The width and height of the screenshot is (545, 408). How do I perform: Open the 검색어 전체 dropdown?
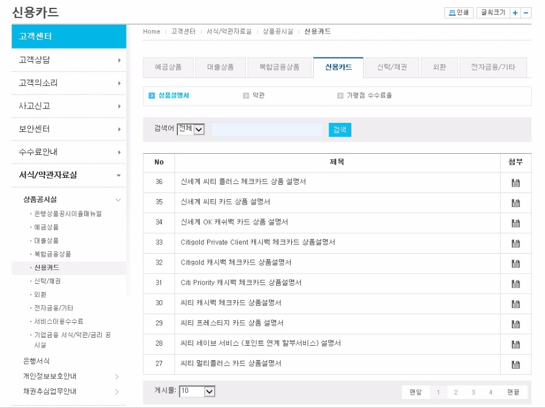(x=191, y=129)
